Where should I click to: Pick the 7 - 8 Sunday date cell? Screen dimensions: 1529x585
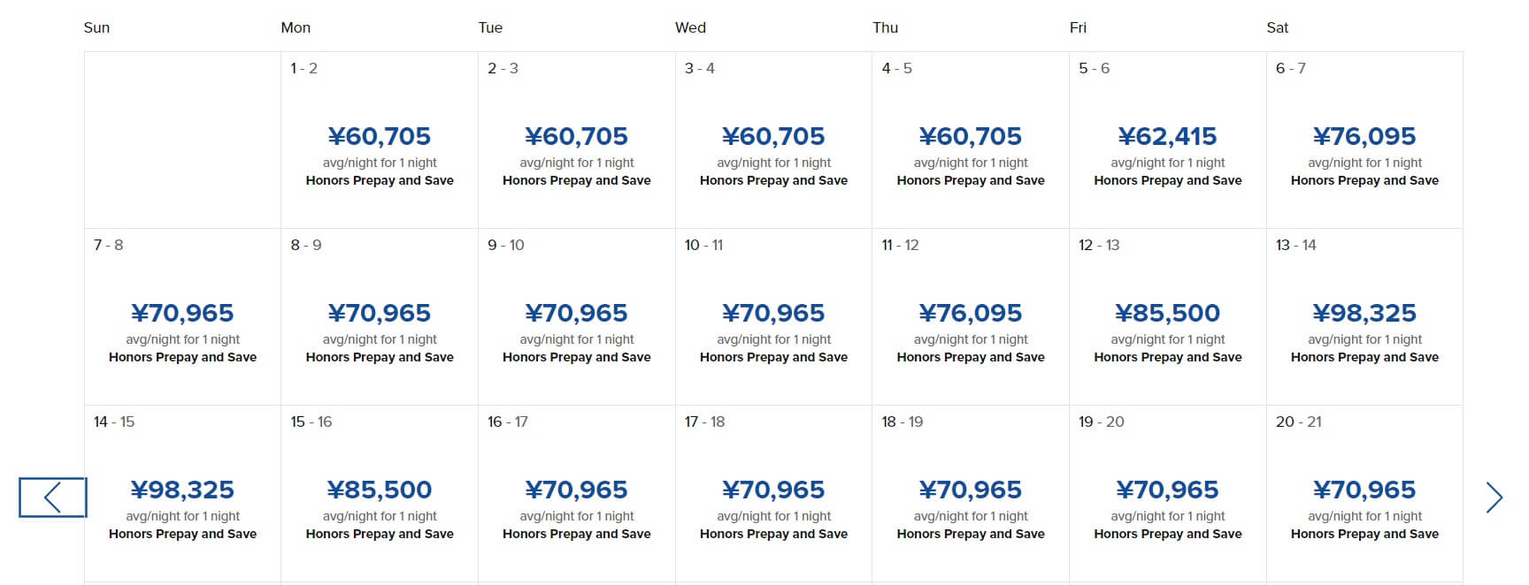[x=182, y=316]
